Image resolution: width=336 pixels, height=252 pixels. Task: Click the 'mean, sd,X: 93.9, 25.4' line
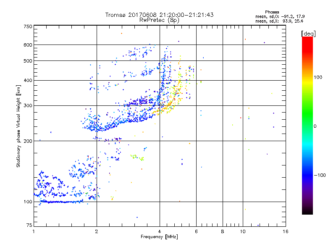pyautogui.click(x=279, y=21)
